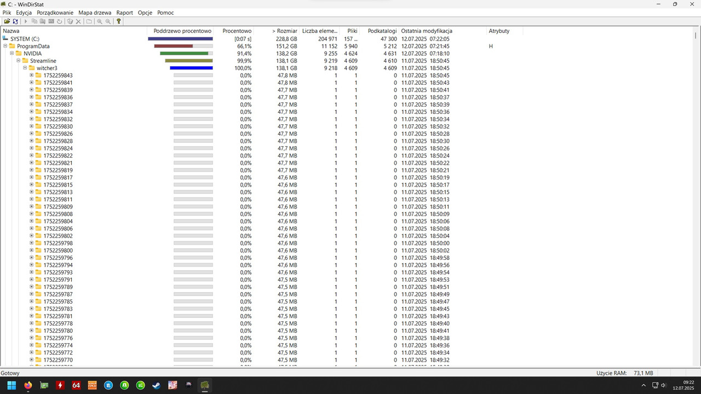Click the Open drive folder toolbar icon
This screenshot has width=701, height=394.
7,21
